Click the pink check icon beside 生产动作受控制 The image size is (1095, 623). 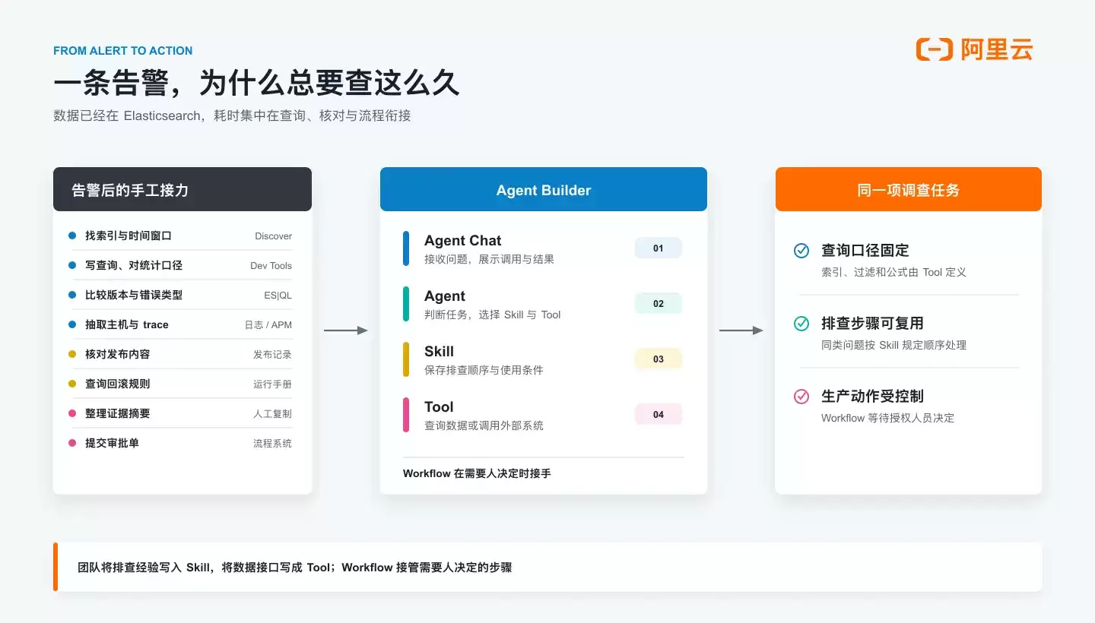(x=801, y=397)
